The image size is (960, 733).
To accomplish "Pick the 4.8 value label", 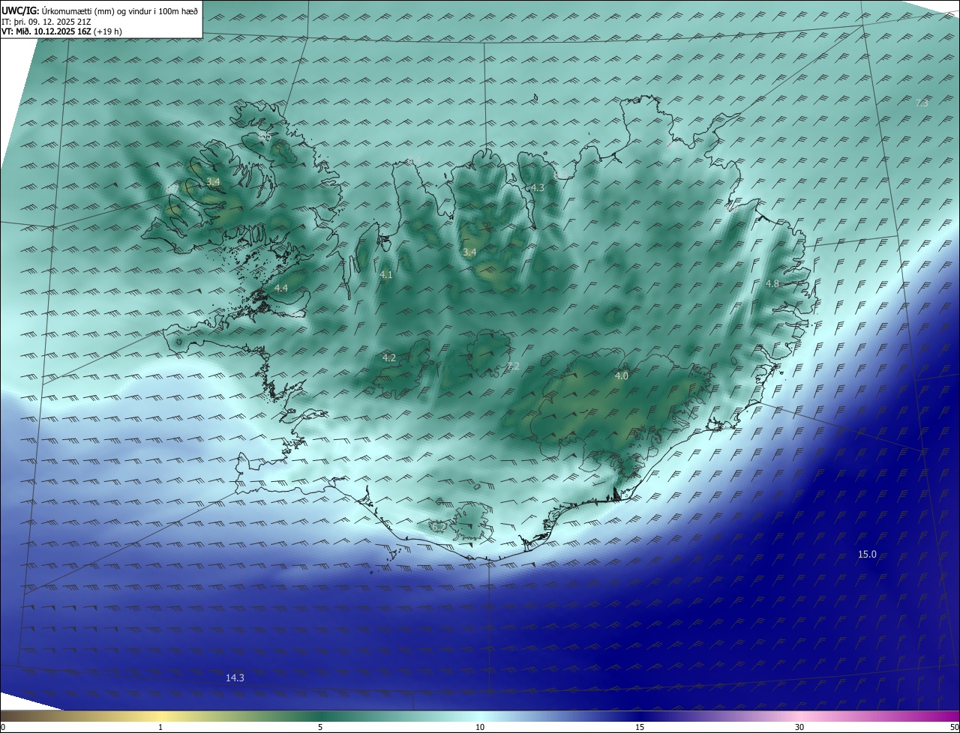I will pyautogui.click(x=772, y=283).
